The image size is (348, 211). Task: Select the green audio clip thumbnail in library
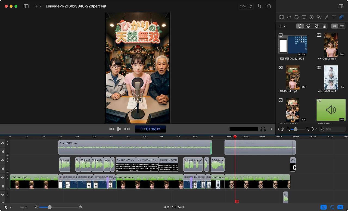331,110
